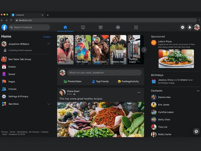Click the avatar beside the post composer

pos(63,73)
